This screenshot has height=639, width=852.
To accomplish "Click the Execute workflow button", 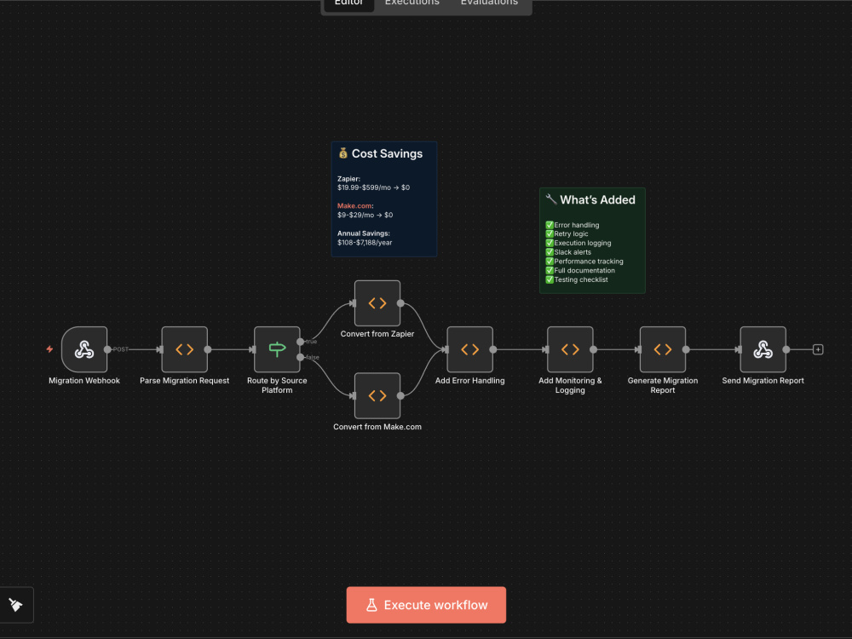I will 426,605.
